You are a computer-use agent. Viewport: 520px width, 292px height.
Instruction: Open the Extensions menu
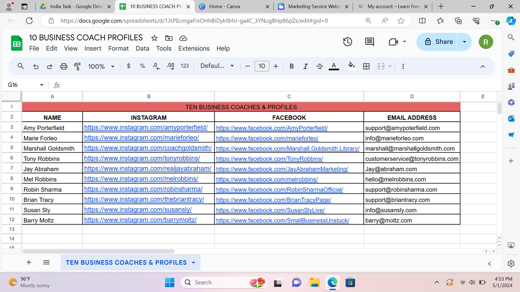(194, 48)
